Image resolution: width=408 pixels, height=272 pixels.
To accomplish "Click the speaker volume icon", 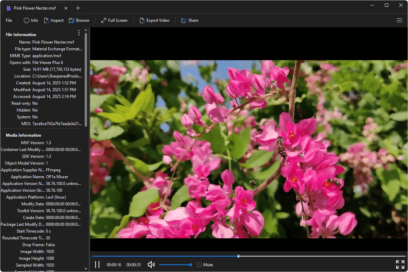I will (151, 265).
